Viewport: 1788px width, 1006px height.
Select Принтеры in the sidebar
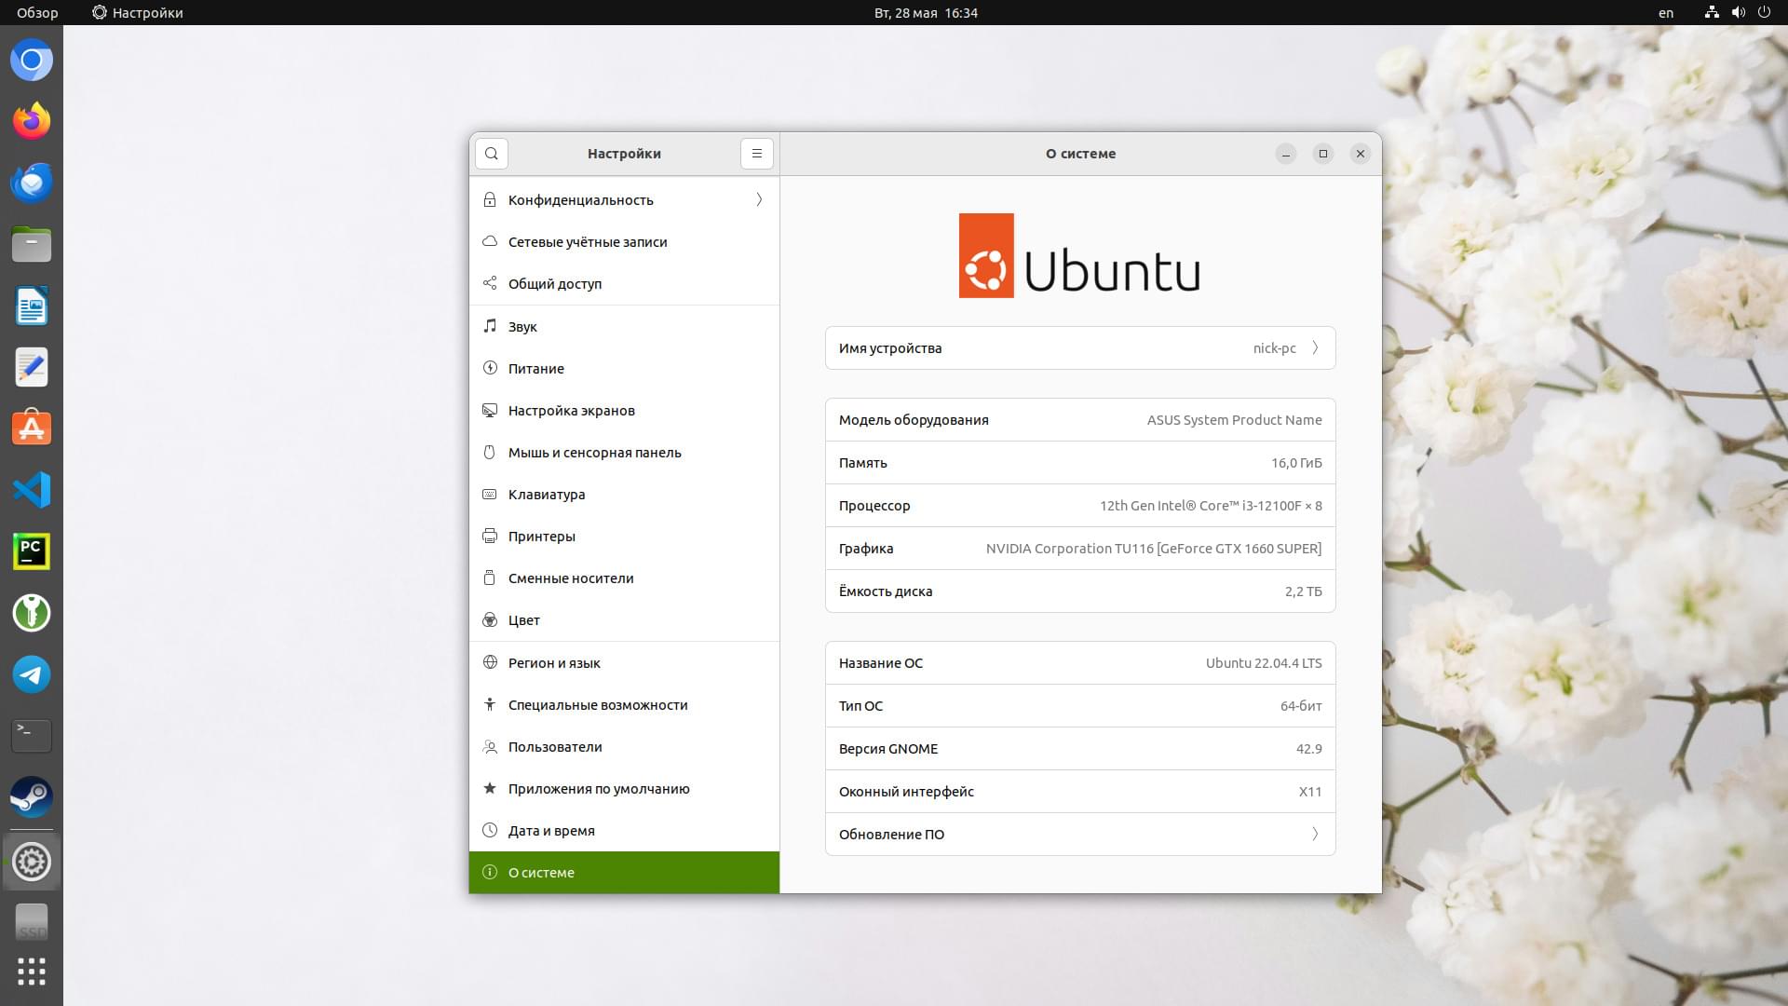pyautogui.click(x=624, y=536)
